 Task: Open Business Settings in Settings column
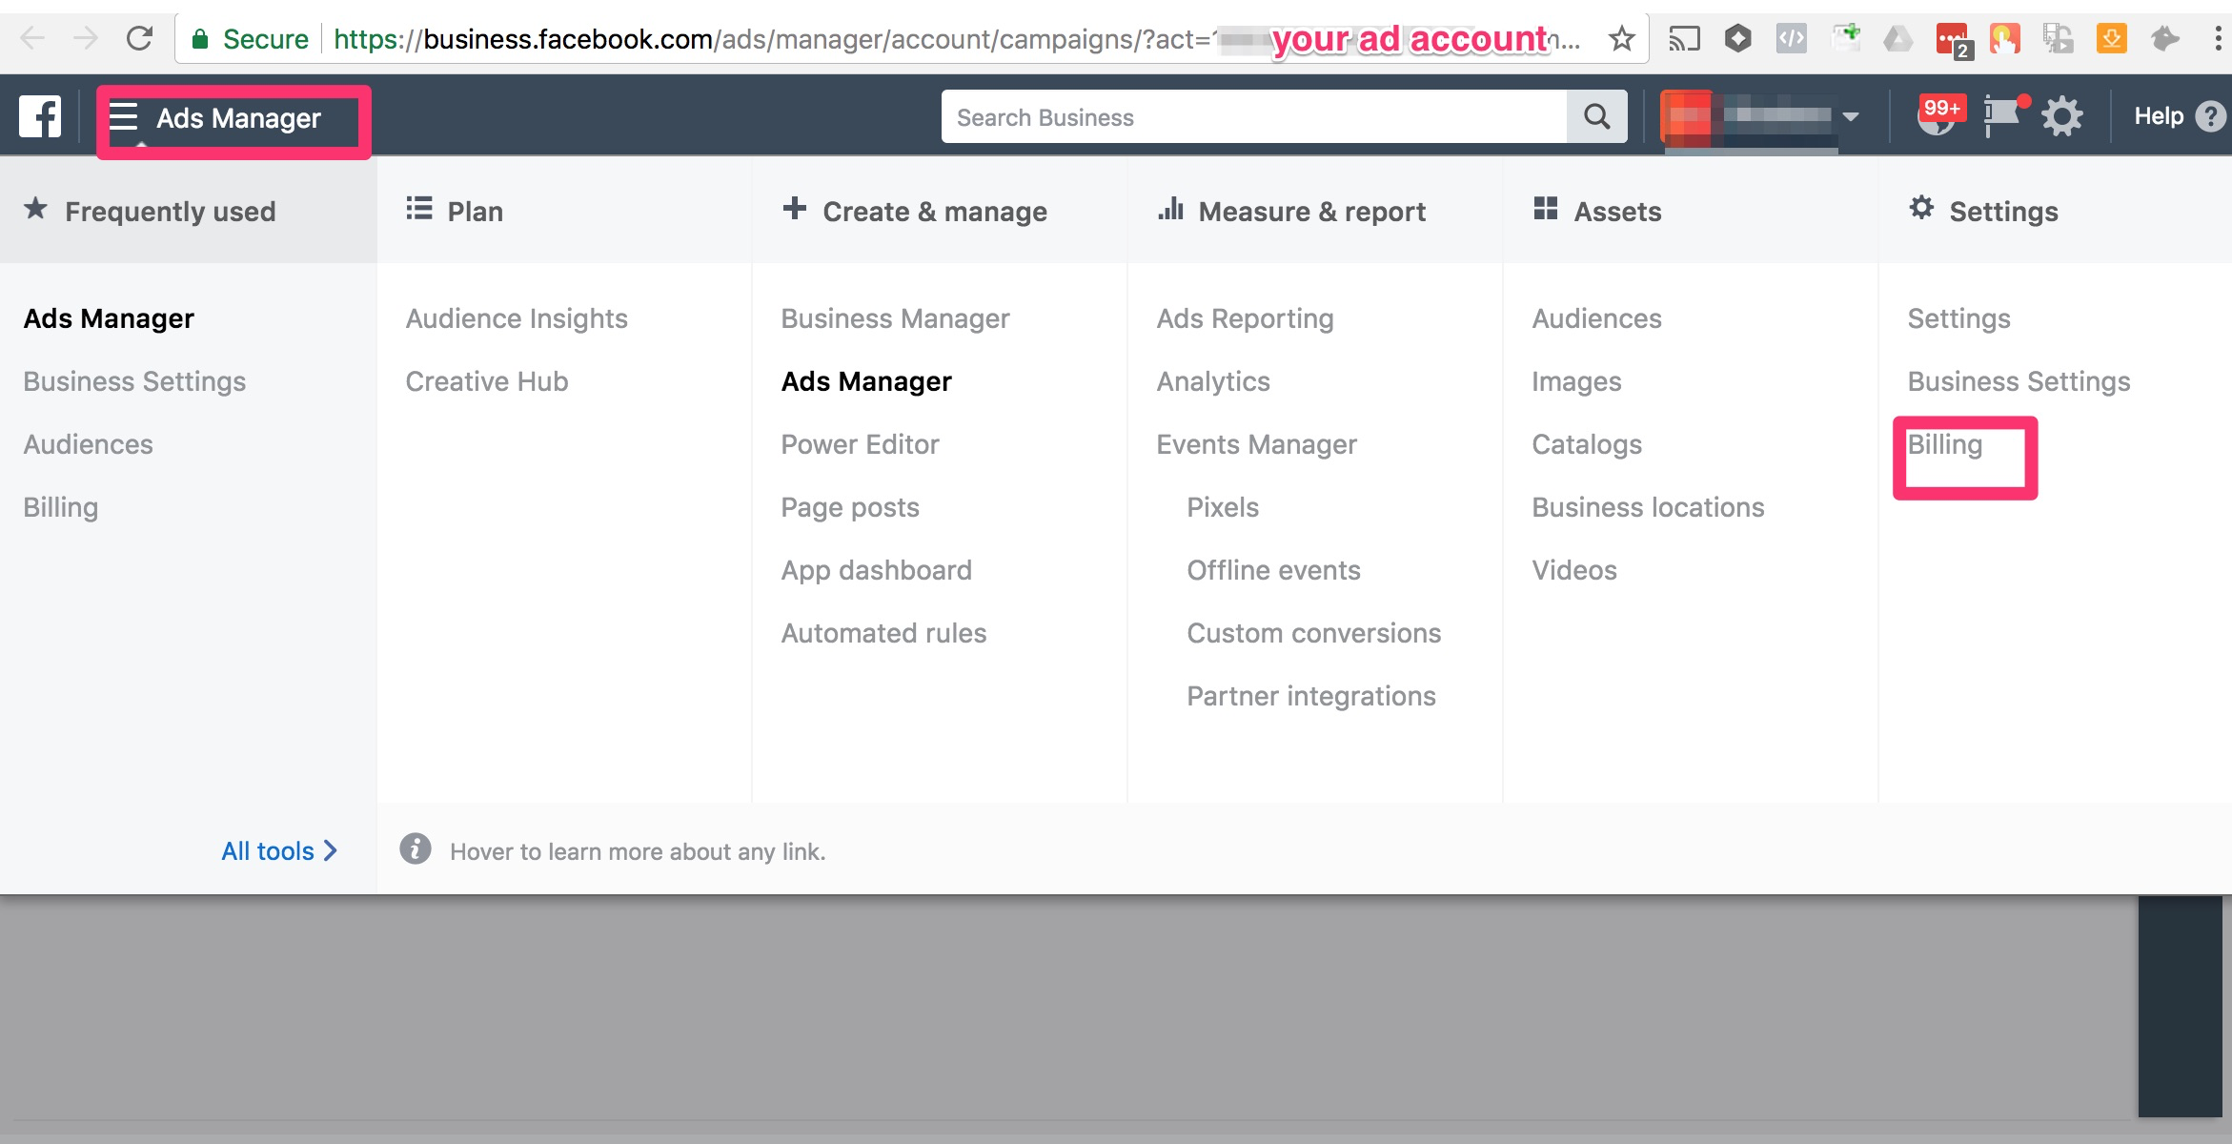(2019, 381)
